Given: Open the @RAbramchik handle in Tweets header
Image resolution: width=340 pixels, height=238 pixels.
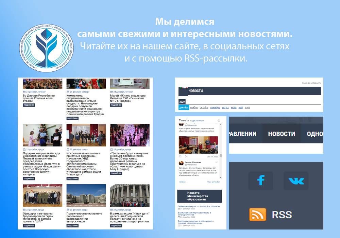Looking at the screenshot, I should 198,121.
